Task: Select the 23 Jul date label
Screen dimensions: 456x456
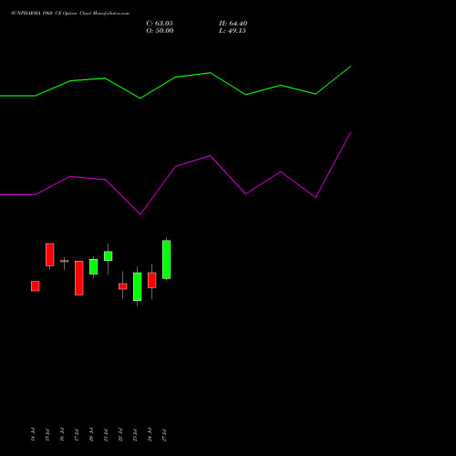Action: pyautogui.click(x=135, y=434)
